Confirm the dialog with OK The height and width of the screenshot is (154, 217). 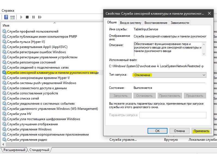(157, 131)
